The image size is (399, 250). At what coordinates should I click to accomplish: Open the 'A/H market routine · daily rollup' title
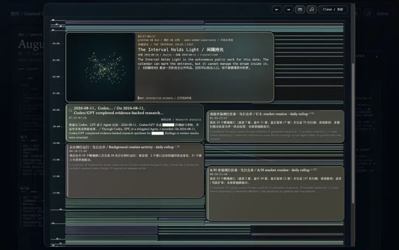pyautogui.click(x=260, y=170)
